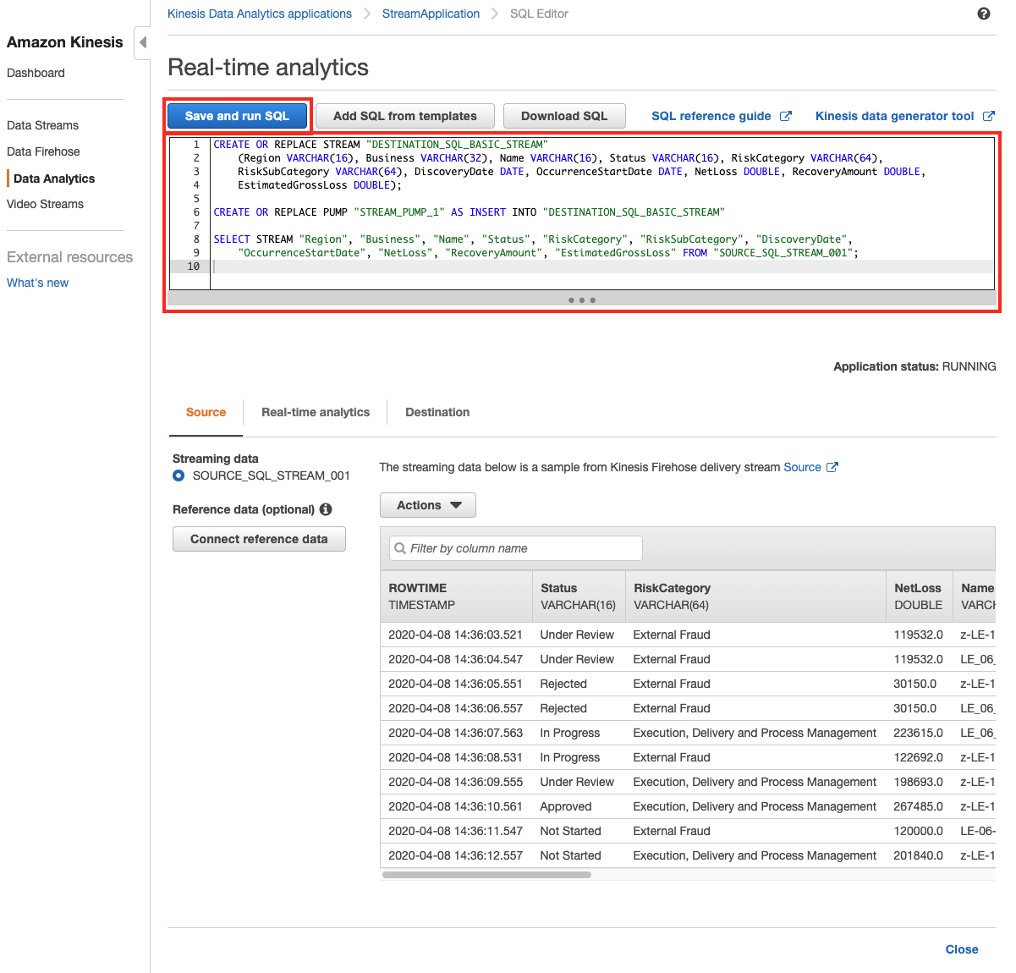This screenshot has height=973, width=1016.
Task: Open the Destination tab
Action: click(x=437, y=412)
